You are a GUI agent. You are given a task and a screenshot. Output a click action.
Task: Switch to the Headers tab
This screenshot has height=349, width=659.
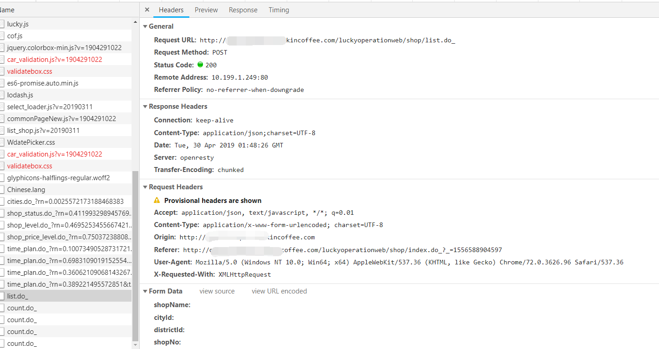[171, 10]
